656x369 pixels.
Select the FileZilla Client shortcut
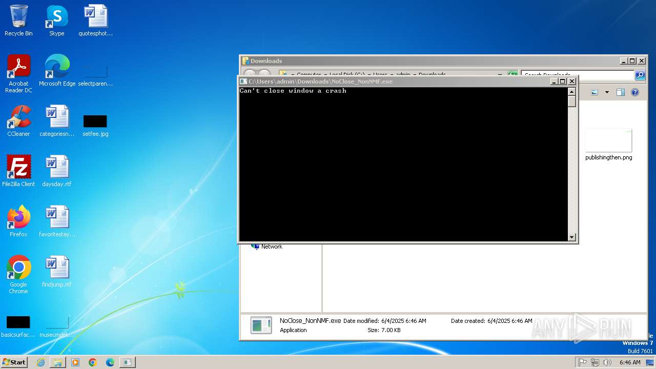click(x=18, y=171)
